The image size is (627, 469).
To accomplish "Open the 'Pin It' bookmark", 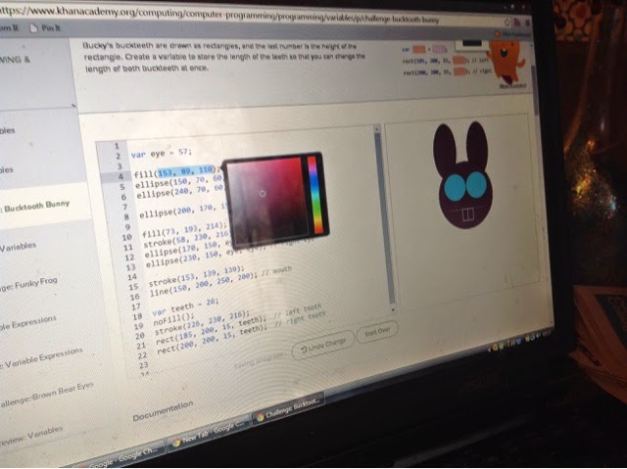I will pos(51,28).
